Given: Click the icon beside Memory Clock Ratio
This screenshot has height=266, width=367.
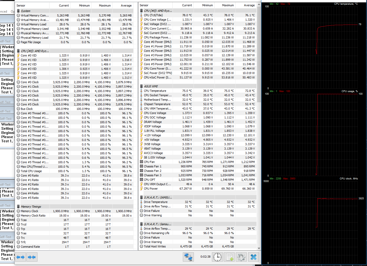Looking at the screenshot, I should pyautogui.click(x=18, y=216).
